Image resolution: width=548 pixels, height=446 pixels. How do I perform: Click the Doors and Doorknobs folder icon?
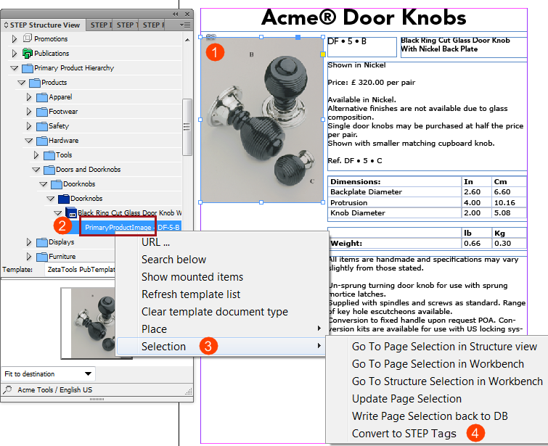pyautogui.click(x=49, y=170)
